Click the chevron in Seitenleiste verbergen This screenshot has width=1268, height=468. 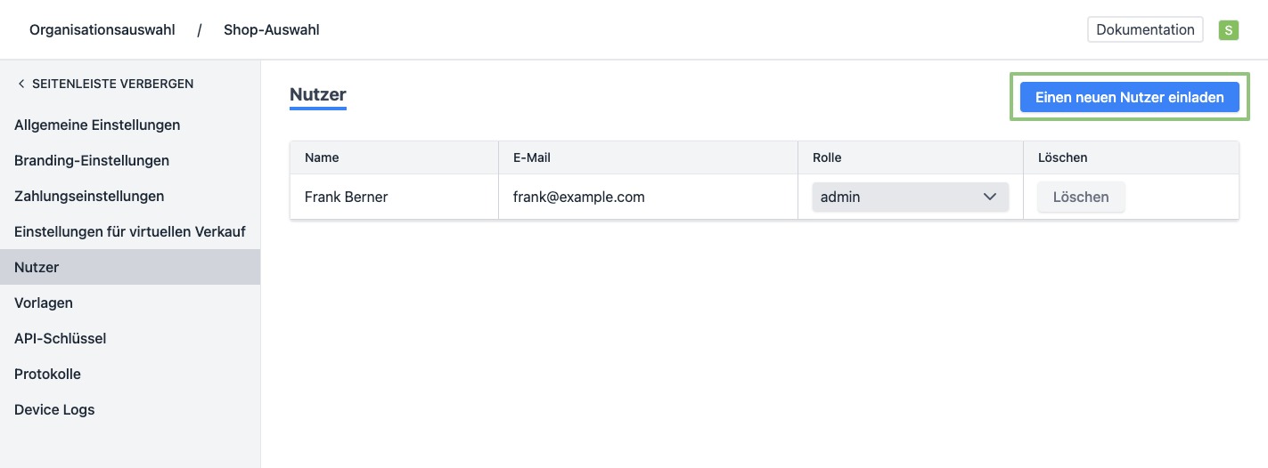point(21,84)
